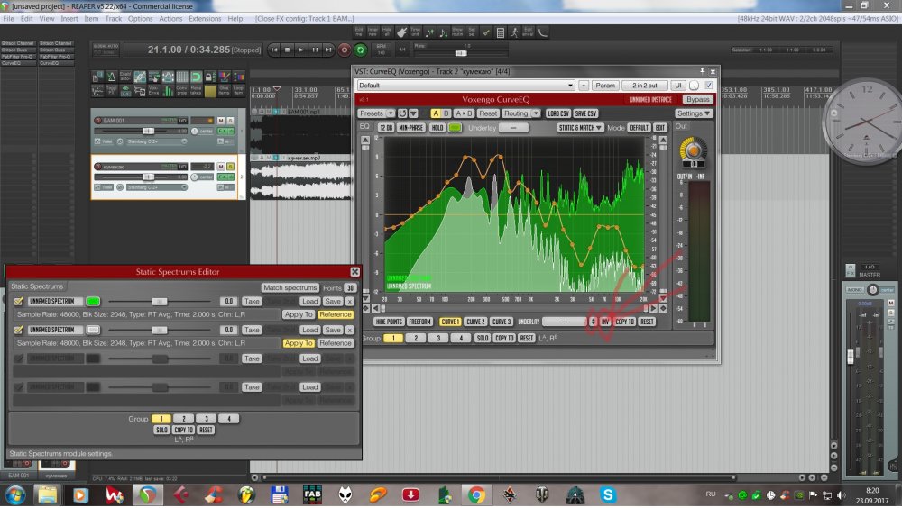The width and height of the screenshot is (902, 508).
Task: Click the HIDE POINTS button
Action: click(388, 322)
